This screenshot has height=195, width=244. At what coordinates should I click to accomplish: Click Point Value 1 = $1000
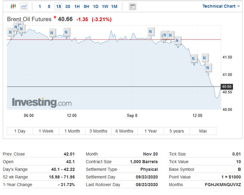(x=231, y=177)
